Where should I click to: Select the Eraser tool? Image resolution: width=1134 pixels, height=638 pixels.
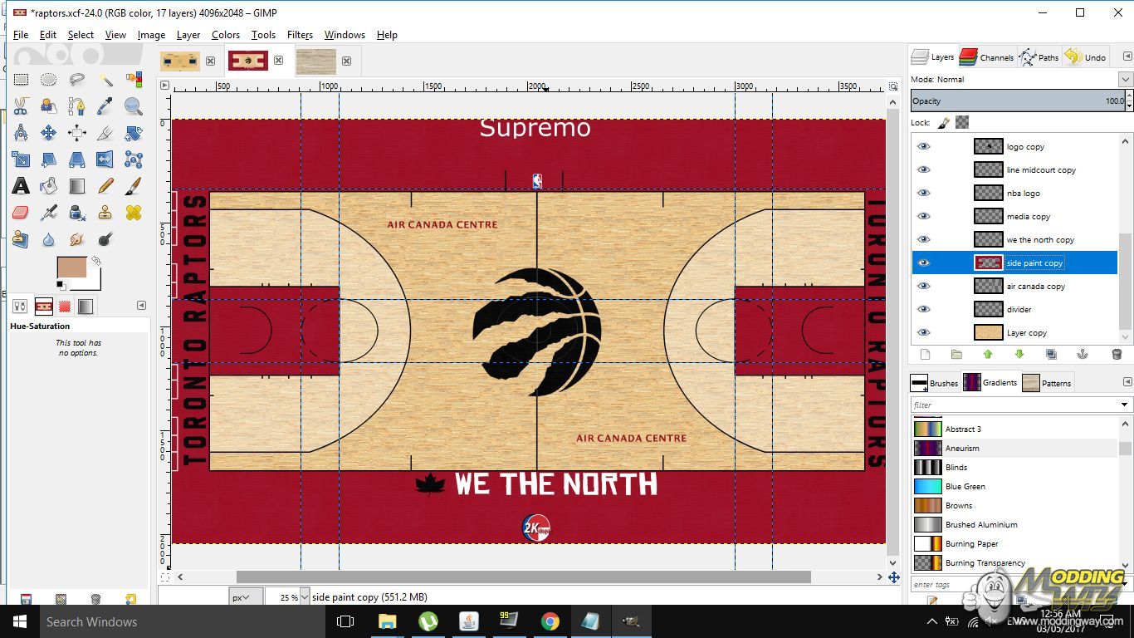(x=21, y=213)
